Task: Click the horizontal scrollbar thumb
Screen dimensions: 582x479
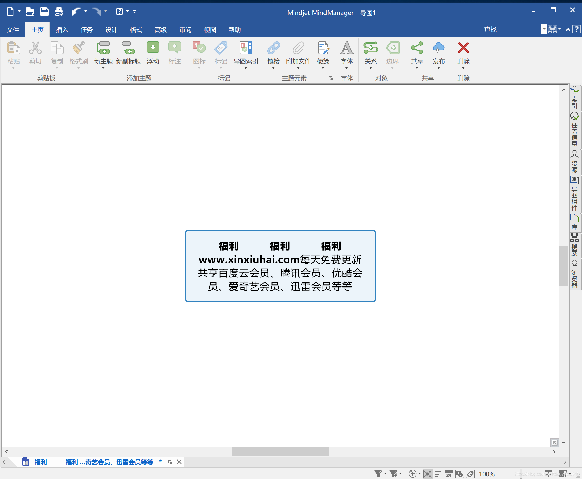Action: pos(280,452)
